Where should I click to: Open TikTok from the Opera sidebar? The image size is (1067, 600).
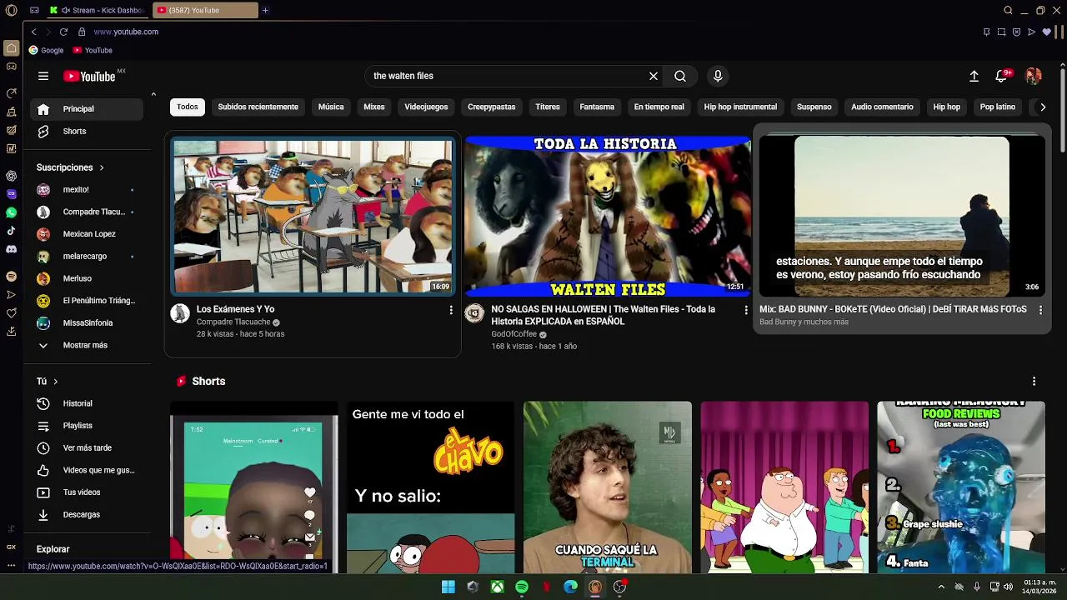point(11,231)
